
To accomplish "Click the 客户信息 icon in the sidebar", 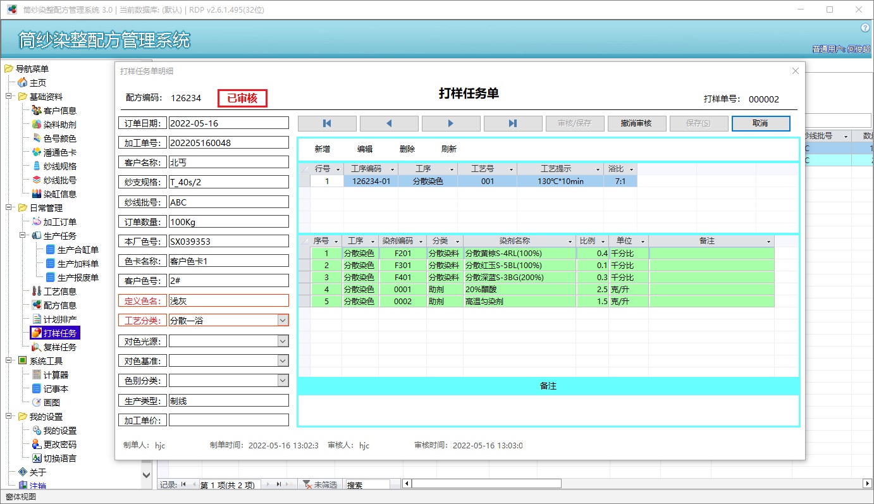I will (x=37, y=111).
